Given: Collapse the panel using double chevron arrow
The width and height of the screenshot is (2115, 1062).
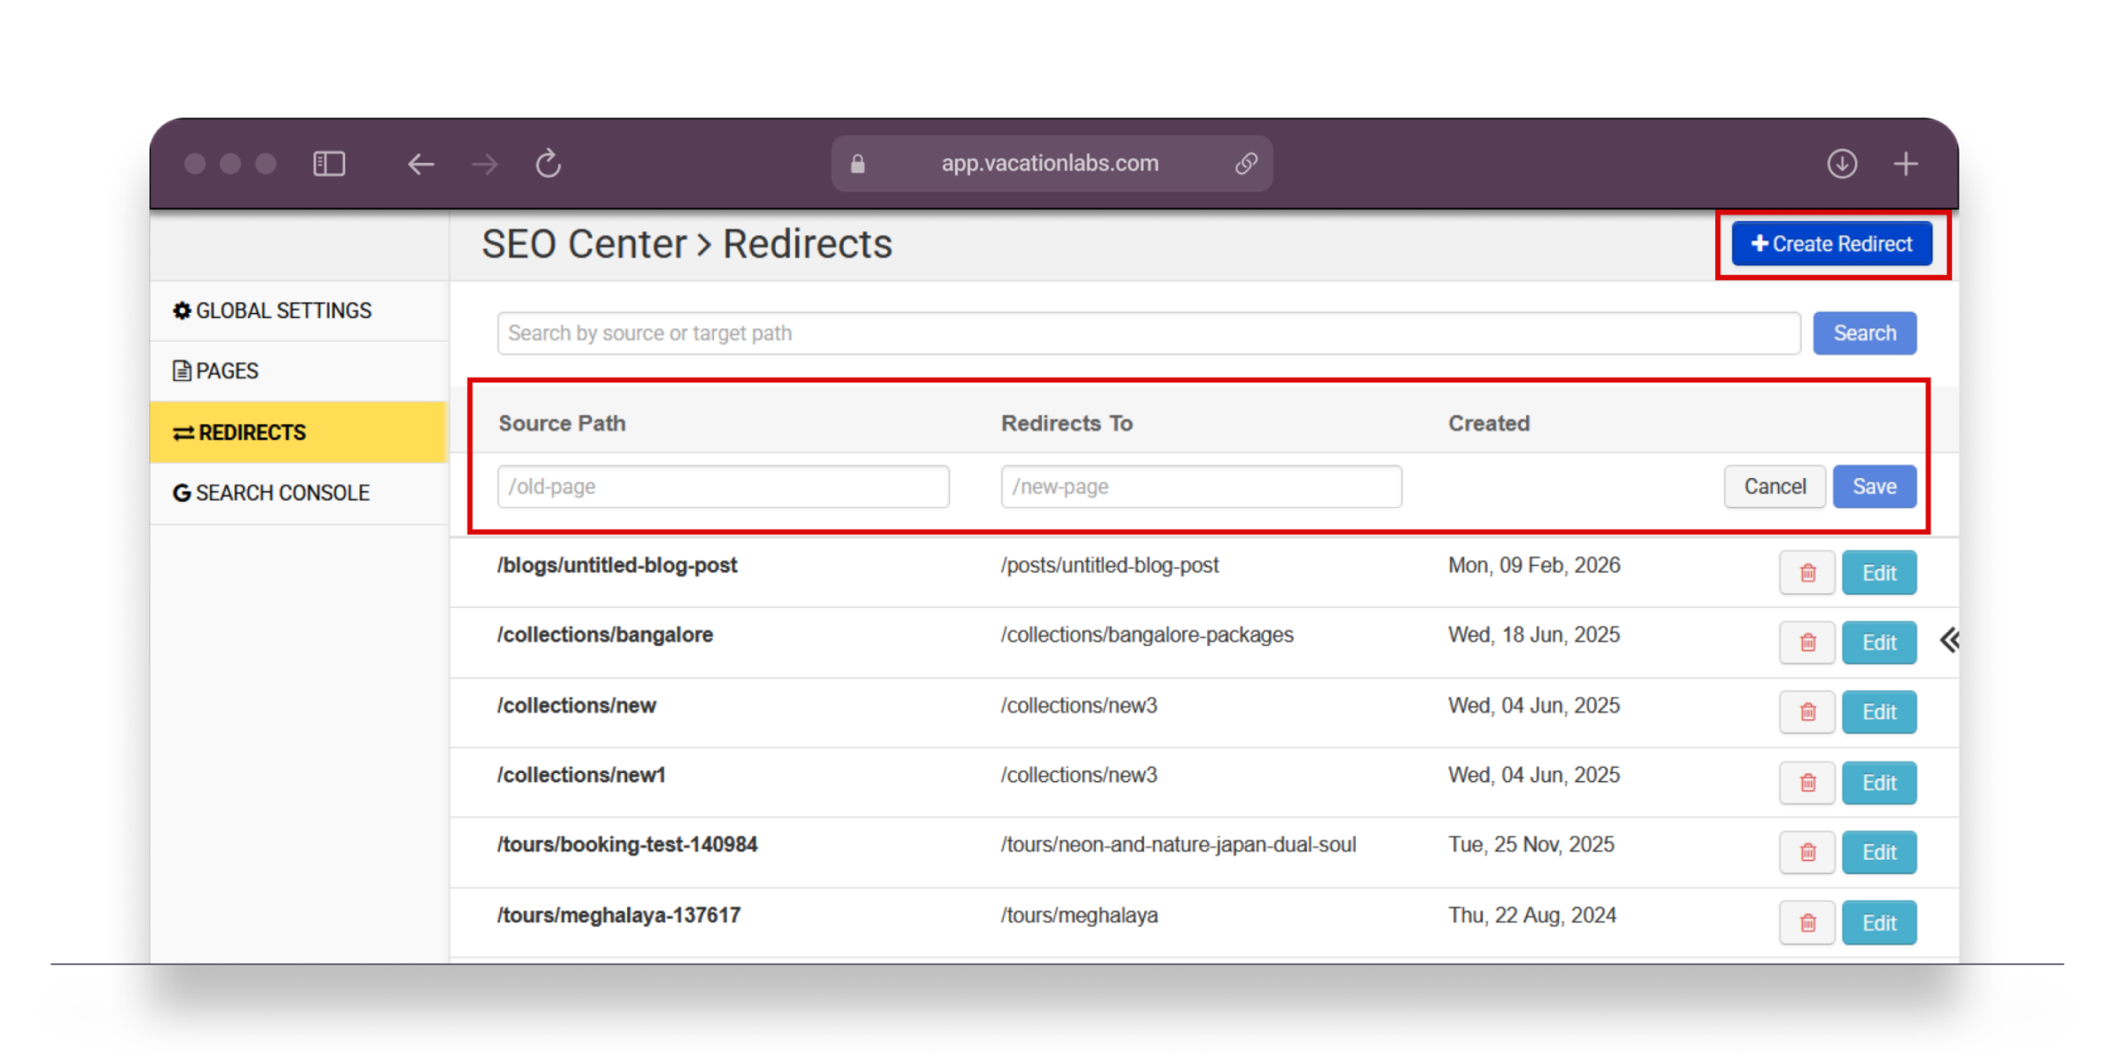Looking at the screenshot, I should pos(1949,640).
